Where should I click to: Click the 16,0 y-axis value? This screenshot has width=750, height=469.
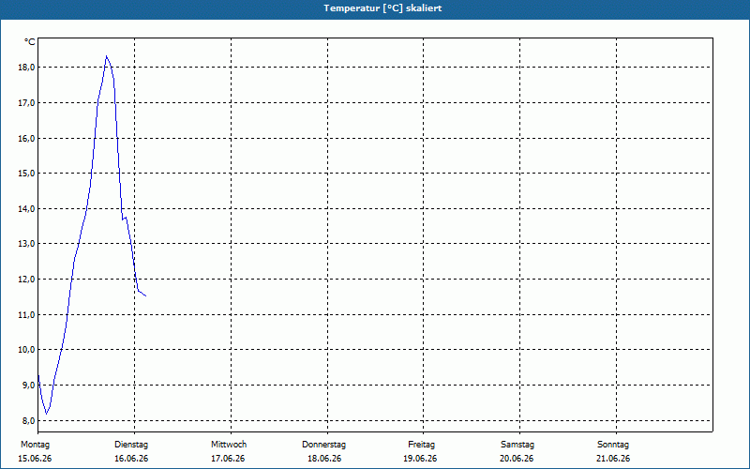tap(26, 138)
